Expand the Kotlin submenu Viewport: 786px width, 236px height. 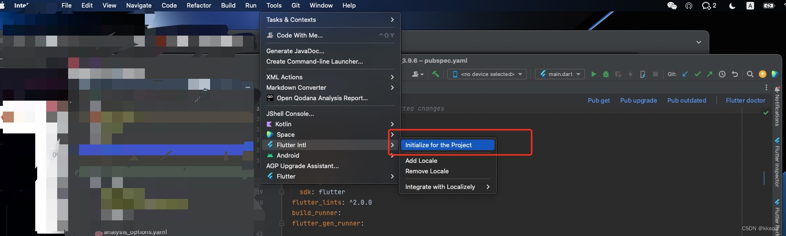pos(331,124)
